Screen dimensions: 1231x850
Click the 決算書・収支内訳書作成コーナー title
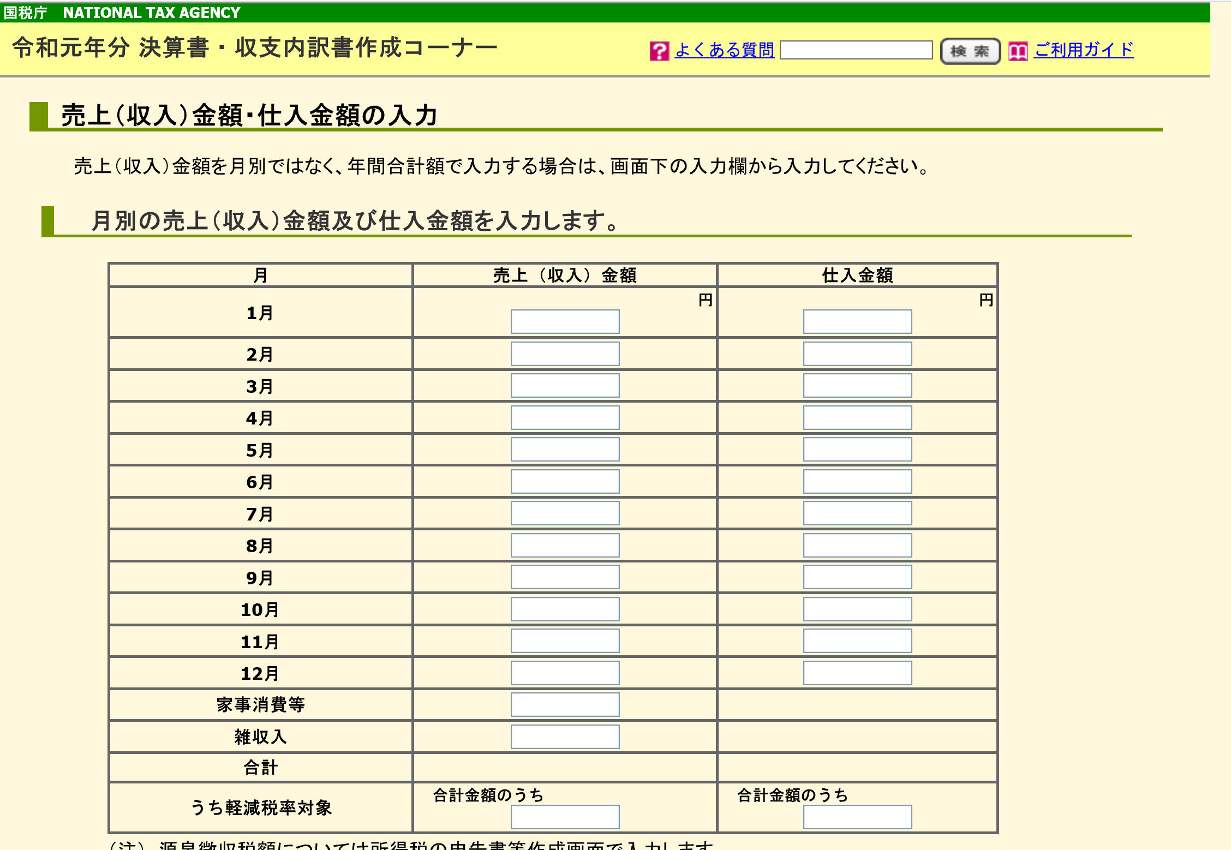point(318,47)
